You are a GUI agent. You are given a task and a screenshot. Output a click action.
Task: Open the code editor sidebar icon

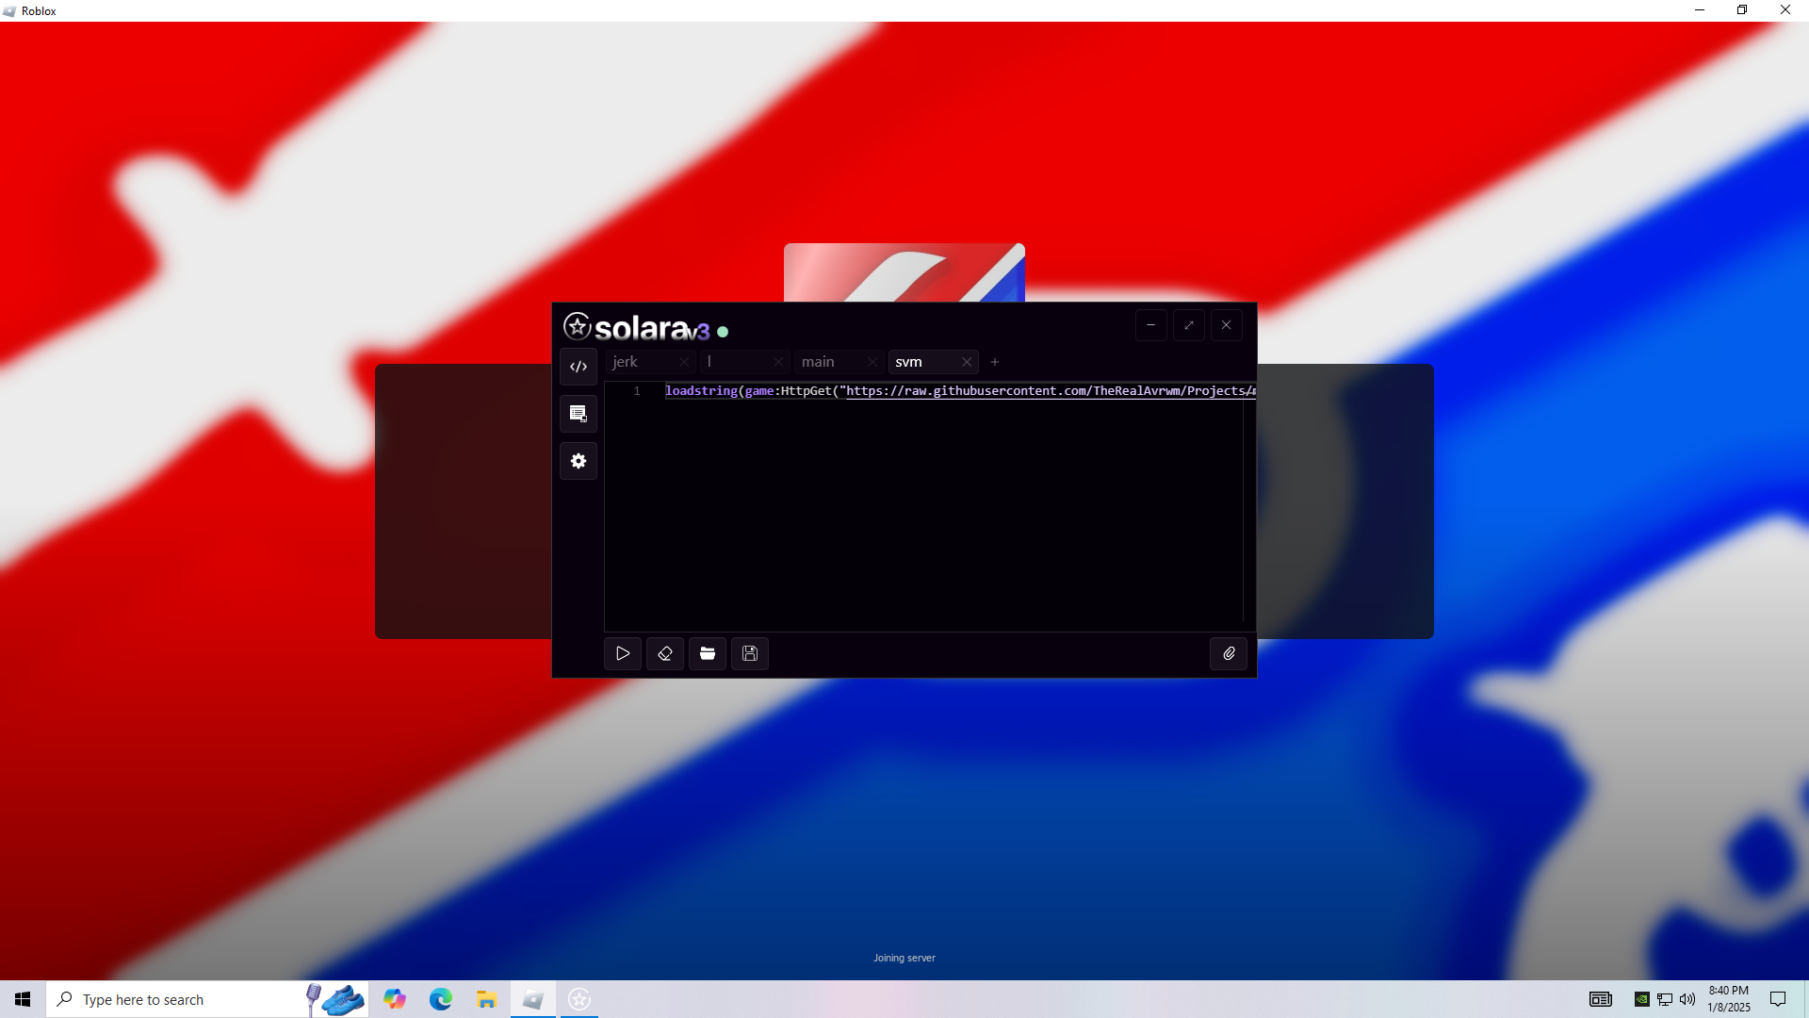tap(579, 367)
